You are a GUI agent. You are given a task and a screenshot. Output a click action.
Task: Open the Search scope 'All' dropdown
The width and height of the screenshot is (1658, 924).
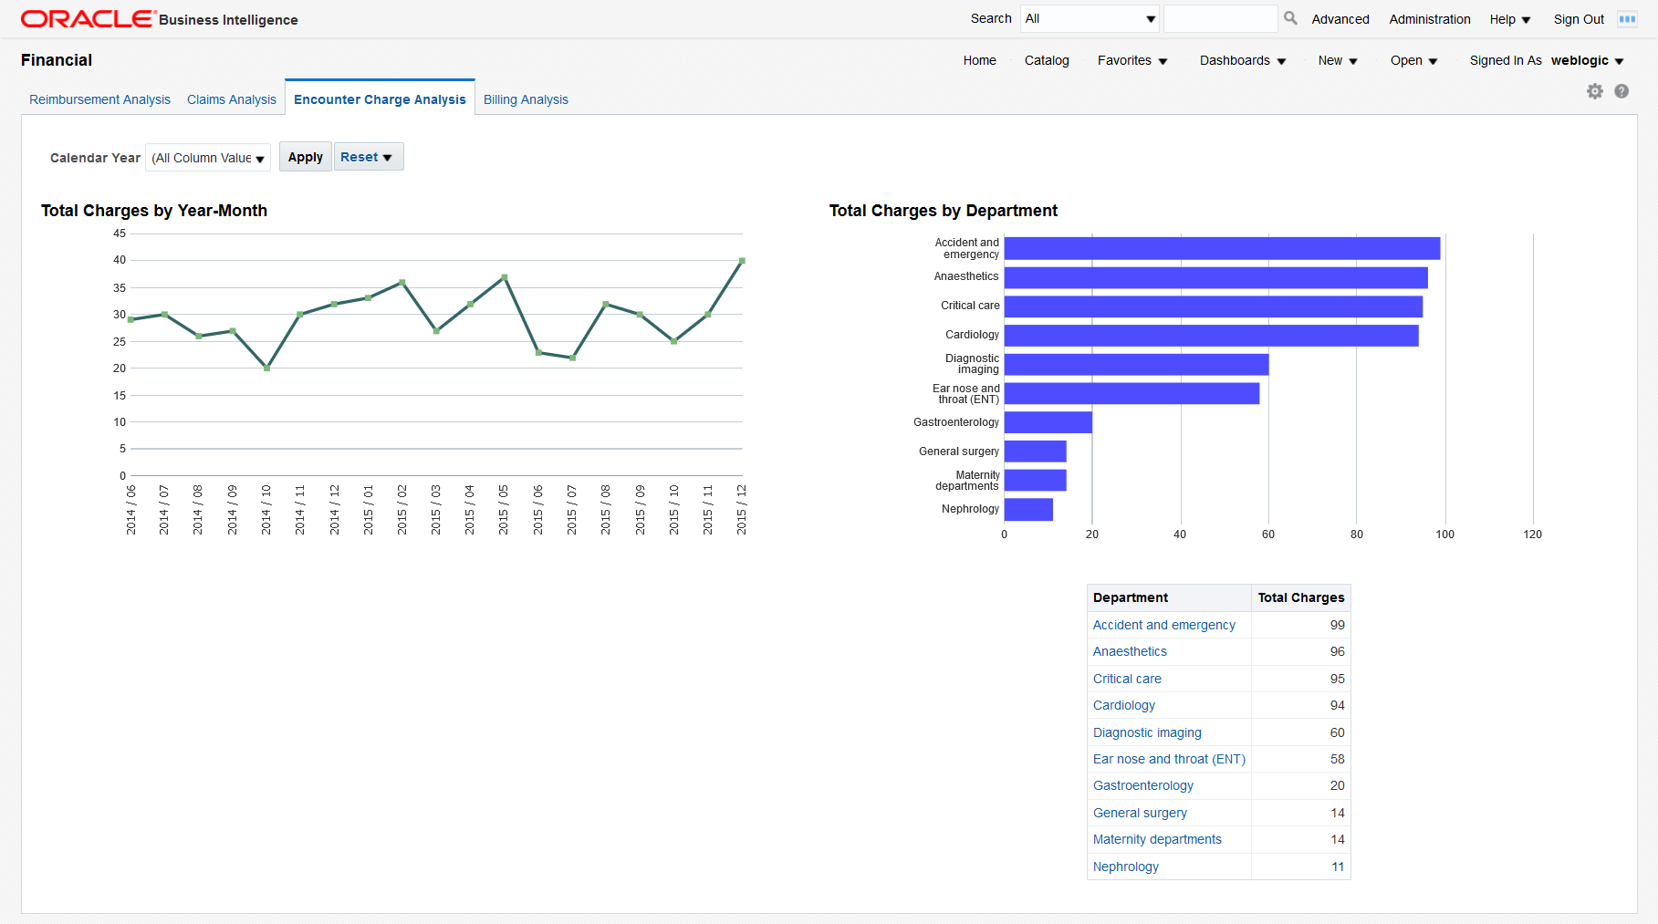(x=1090, y=18)
